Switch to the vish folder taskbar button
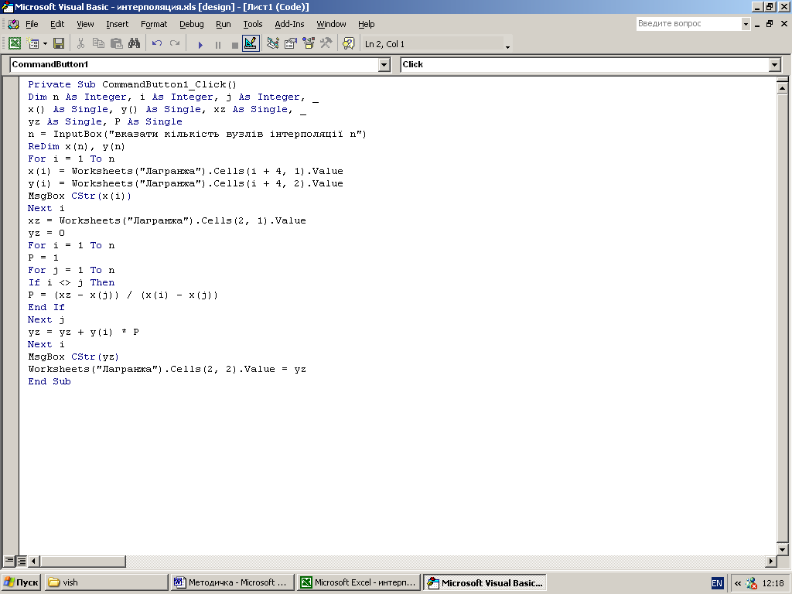Image resolution: width=792 pixels, height=594 pixels. [106, 582]
